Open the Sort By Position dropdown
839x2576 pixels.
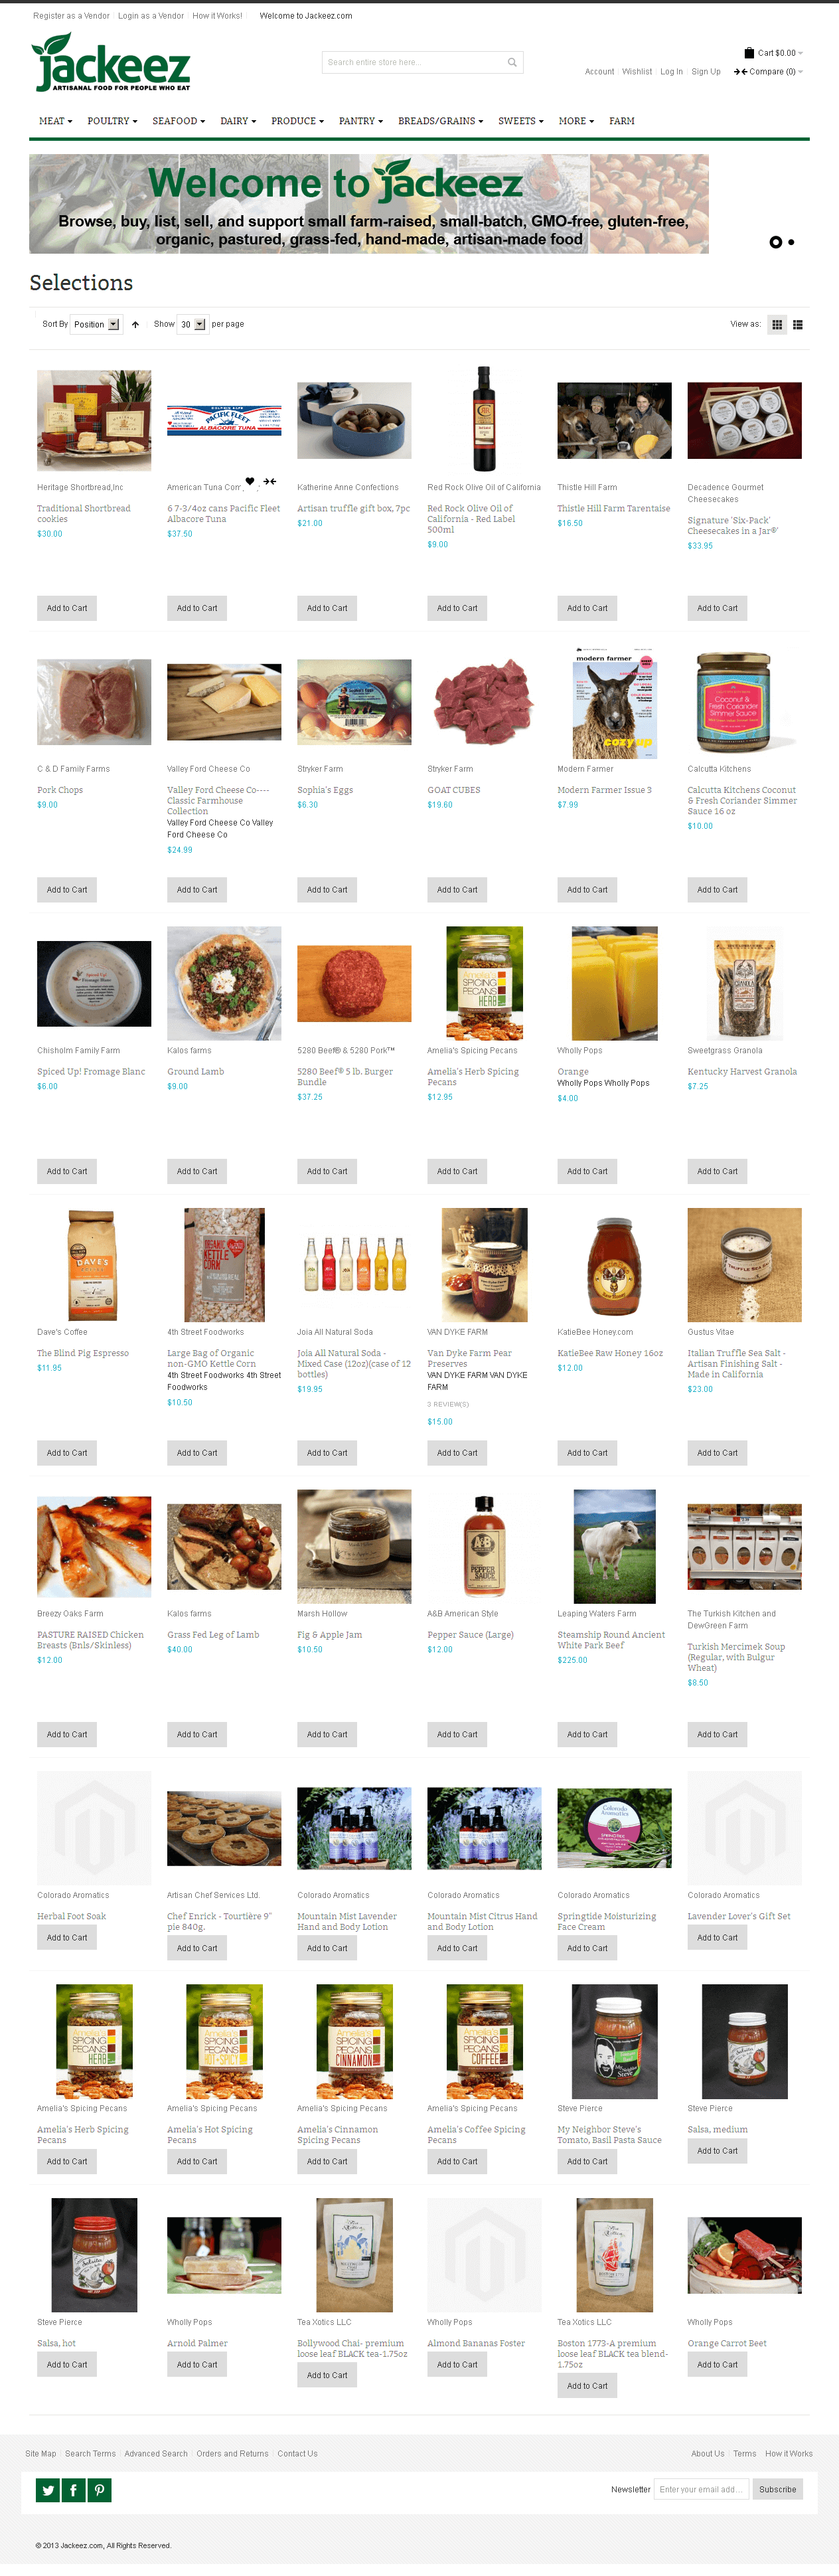coord(95,324)
